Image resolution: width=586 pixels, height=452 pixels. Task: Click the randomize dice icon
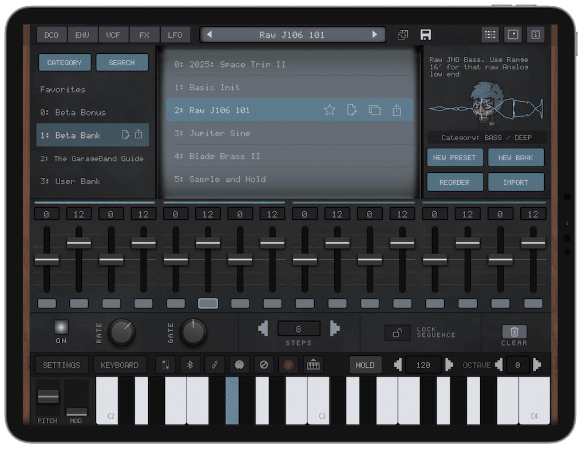pos(403,35)
